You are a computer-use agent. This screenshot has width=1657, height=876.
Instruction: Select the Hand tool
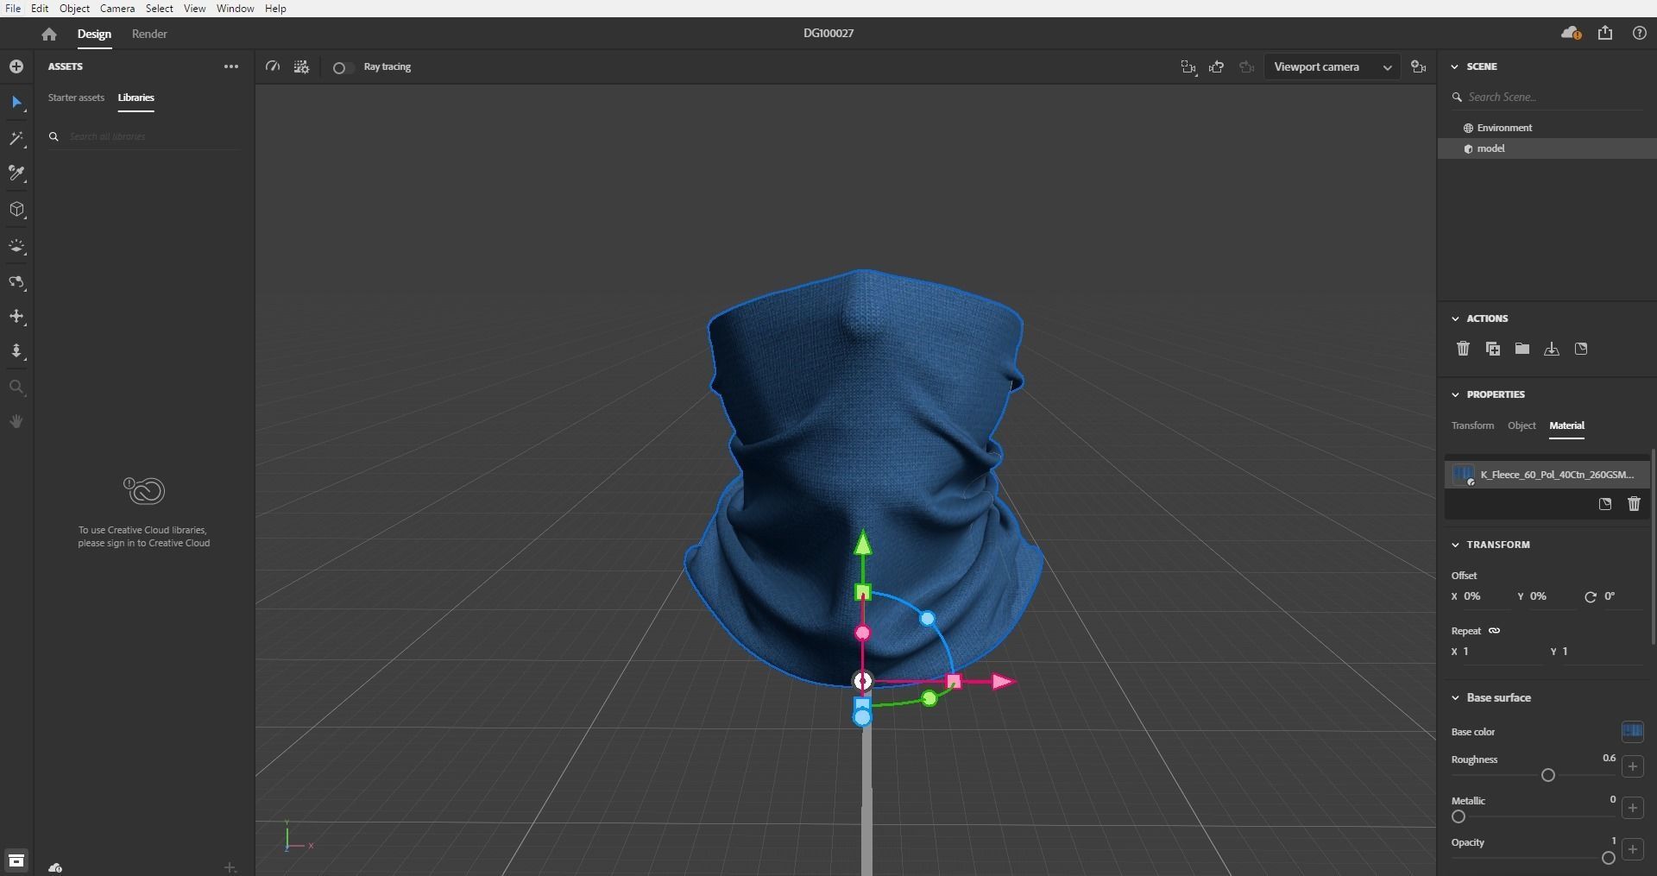click(16, 421)
